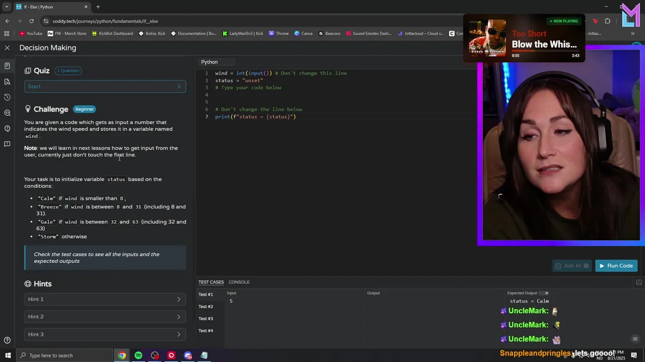
Task: Click the browser back arrow
Action: (x=7, y=21)
